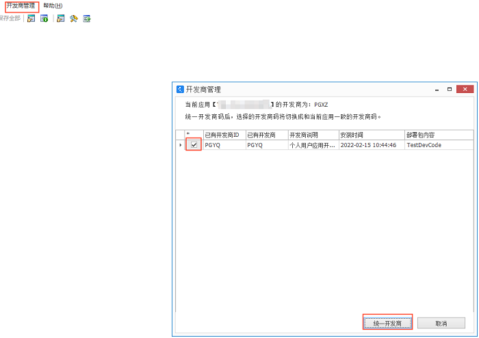Sort by 已有开发商ID column header
Image resolution: width=479 pixels, height=338 pixels.
pos(223,135)
